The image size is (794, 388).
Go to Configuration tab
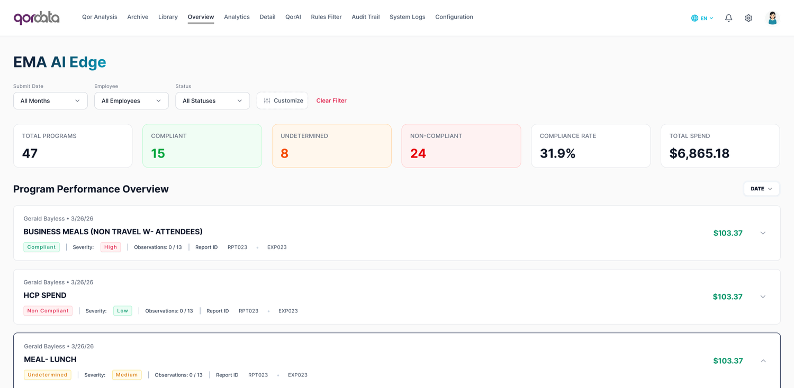[x=454, y=17]
